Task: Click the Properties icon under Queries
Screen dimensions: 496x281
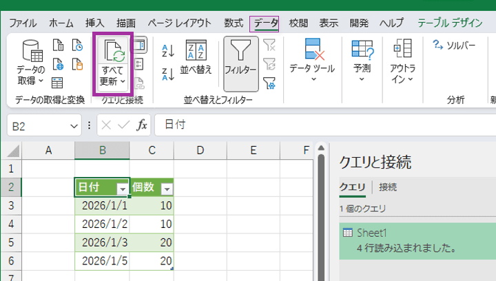Action: [x=139, y=64]
